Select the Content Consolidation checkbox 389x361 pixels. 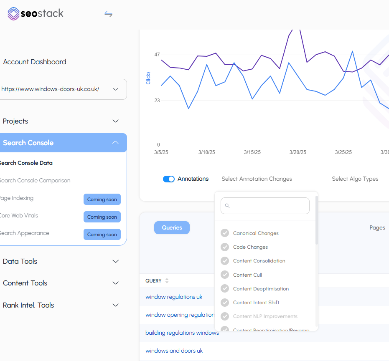[x=225, y=261]
